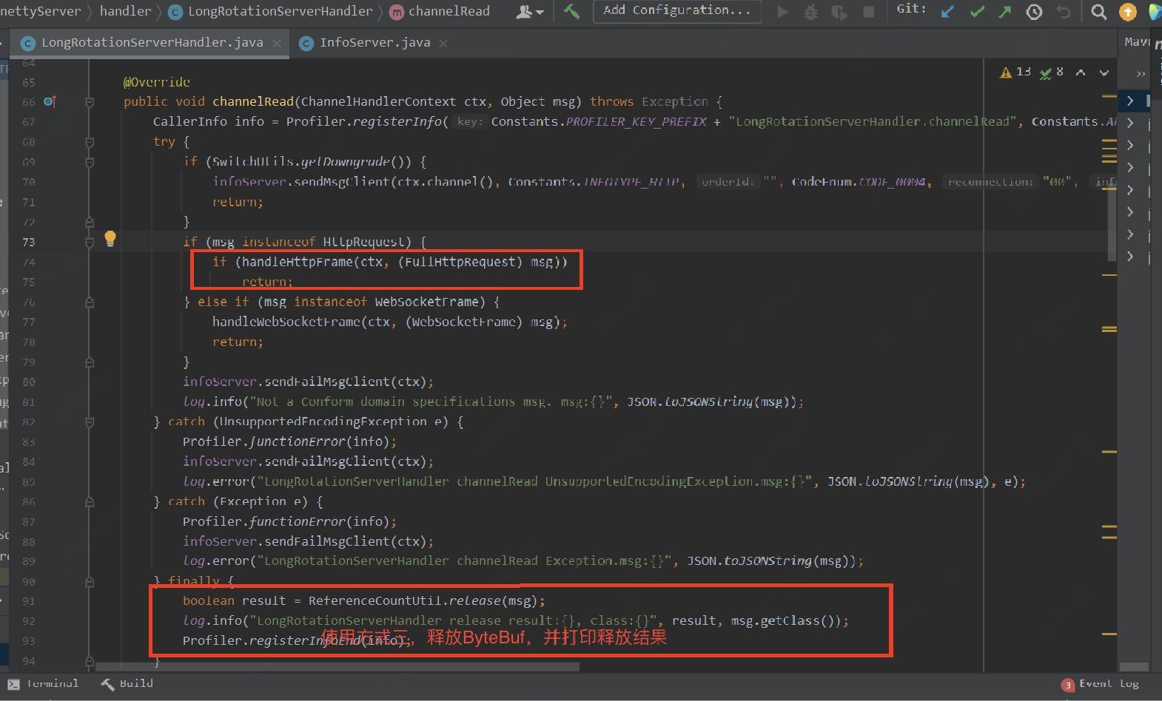Viewport: 1162px width, 701px height.
Task: Open Search Everywhere magnifier icon
Action: click(x=1099, y=11)
